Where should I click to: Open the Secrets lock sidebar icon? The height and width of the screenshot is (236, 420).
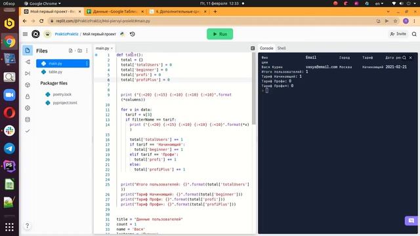click(x=28, y=96)
